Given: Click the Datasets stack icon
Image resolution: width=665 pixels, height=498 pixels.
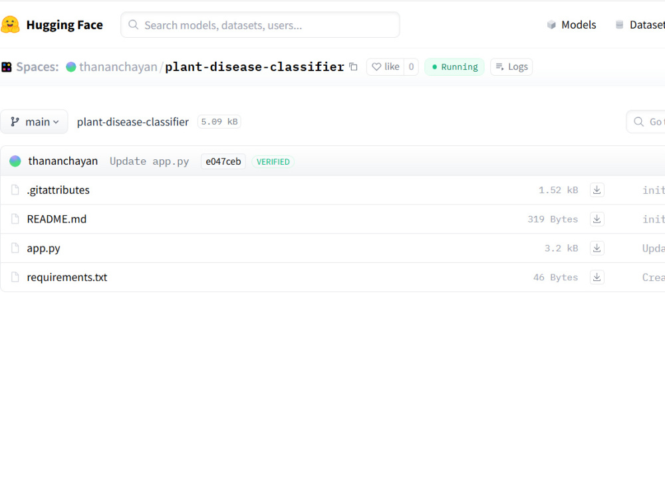Looking at the screenshot, I should [x=620, y=25].
